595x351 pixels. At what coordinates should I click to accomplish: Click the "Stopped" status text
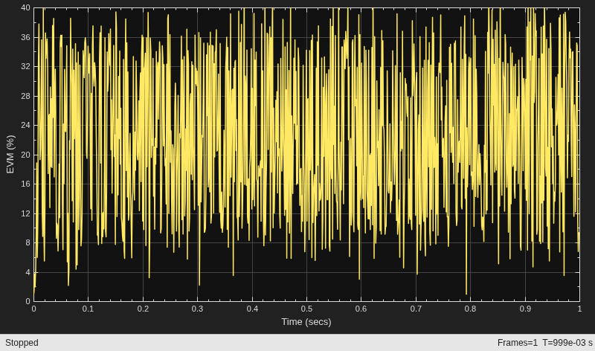(x=22, y=343)
